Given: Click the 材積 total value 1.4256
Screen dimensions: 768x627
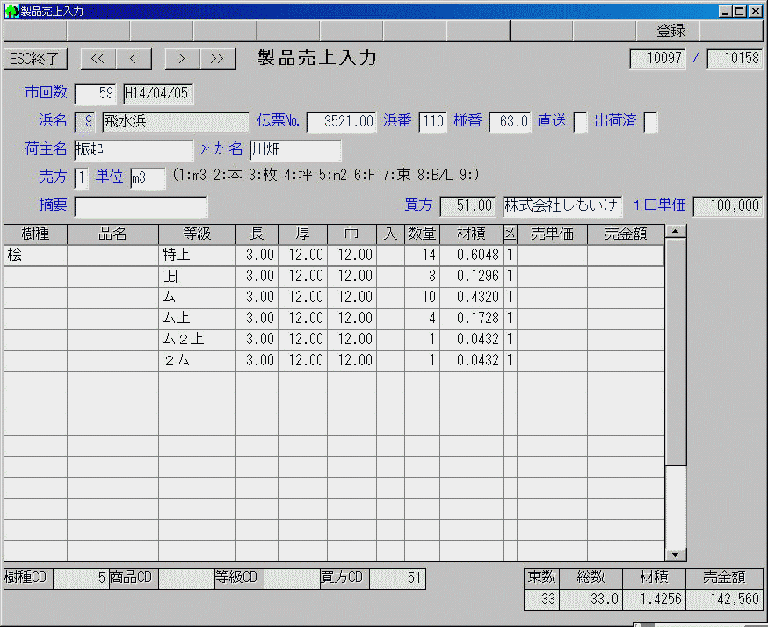Looking at the screenshot, I should 654,600.
